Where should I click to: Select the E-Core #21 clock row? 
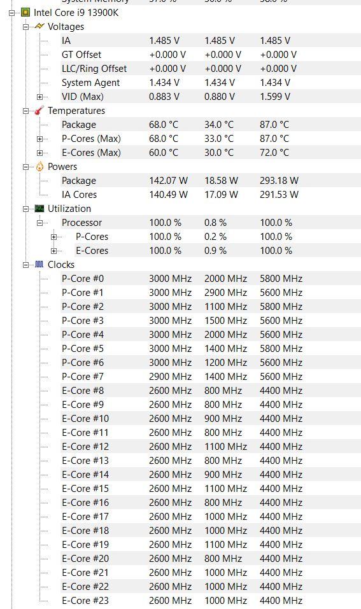tap(211, 572)
